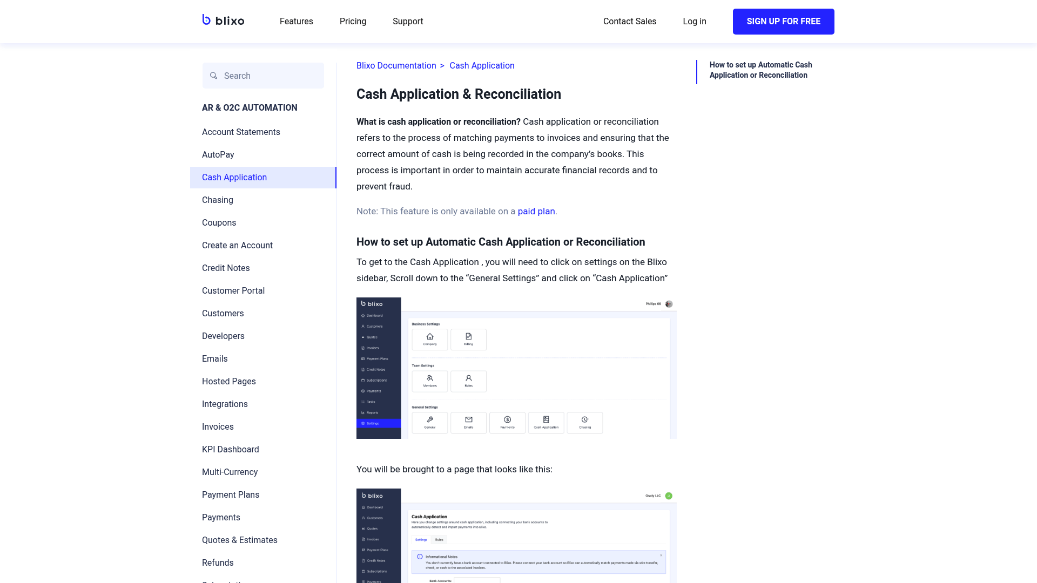Viewport: 1037px width, 583px height.
Task: Dismiss the Informational Notes message
Action: click(x=661, y=555)
